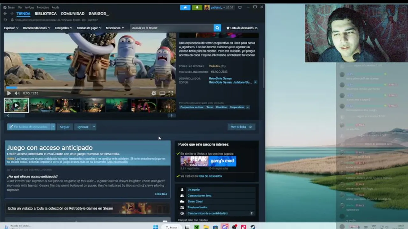Toggle theater mode on the trailer
This screenshot has width=408, height=229.
(162, 93)
